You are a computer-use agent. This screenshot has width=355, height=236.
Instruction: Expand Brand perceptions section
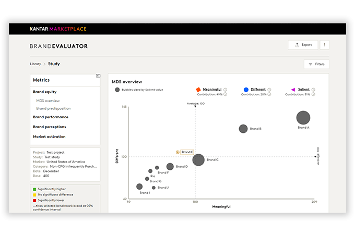click(x=50, y=127)
